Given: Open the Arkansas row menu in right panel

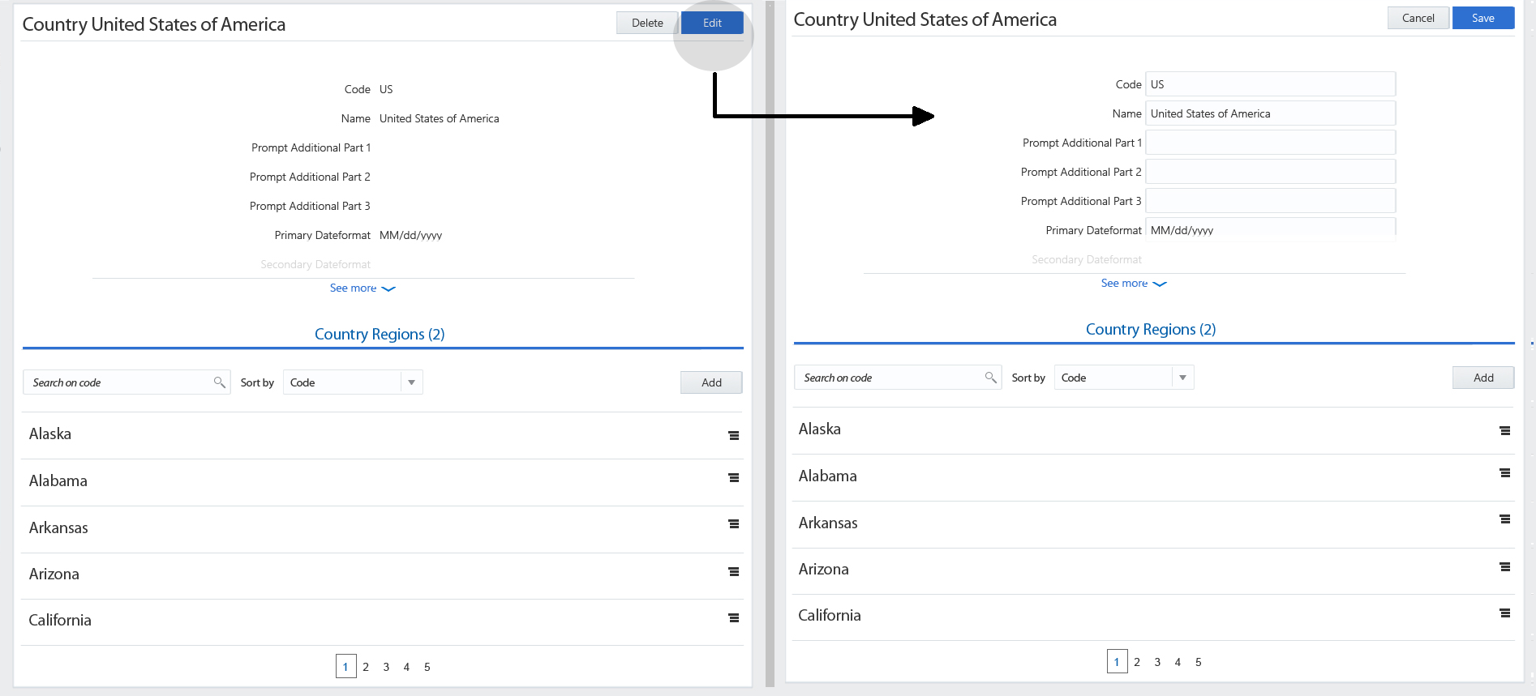Looking at the screenshot, I should pyautogui.click(x=1504, y=519).
